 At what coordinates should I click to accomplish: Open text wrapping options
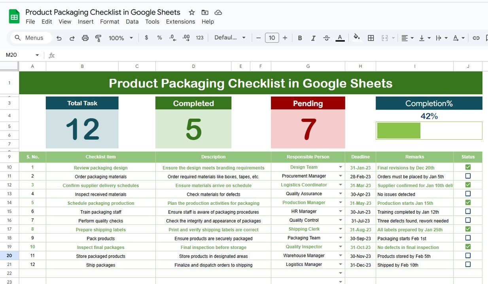coord(441,38)
